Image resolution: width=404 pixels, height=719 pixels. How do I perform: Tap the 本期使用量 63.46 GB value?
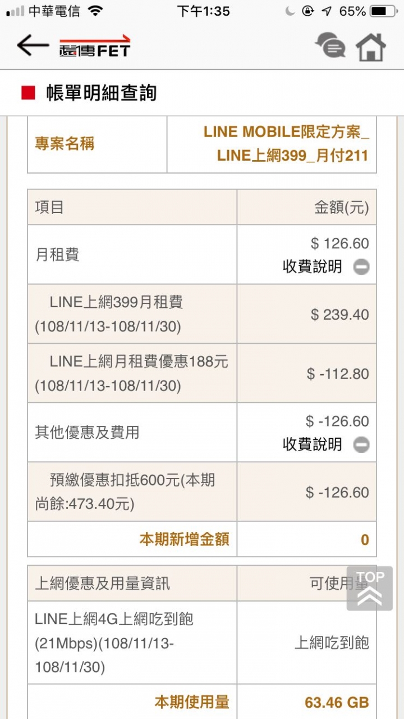coord(337,702)
